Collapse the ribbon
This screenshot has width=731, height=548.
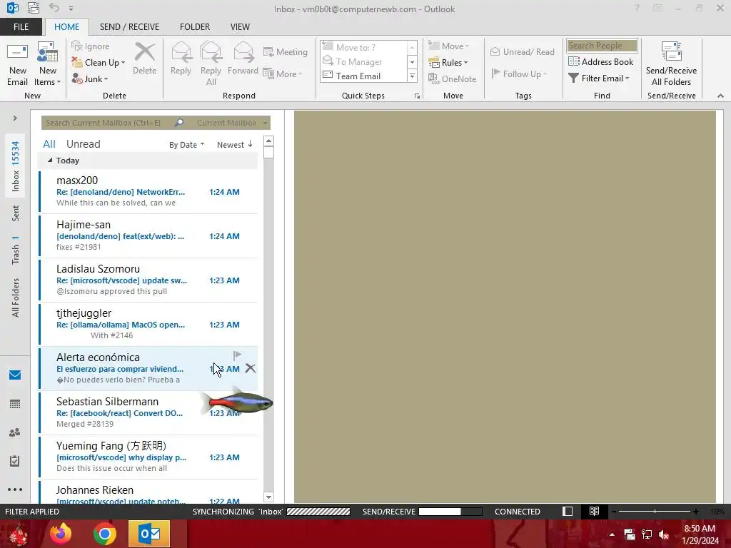pos(720,96)
